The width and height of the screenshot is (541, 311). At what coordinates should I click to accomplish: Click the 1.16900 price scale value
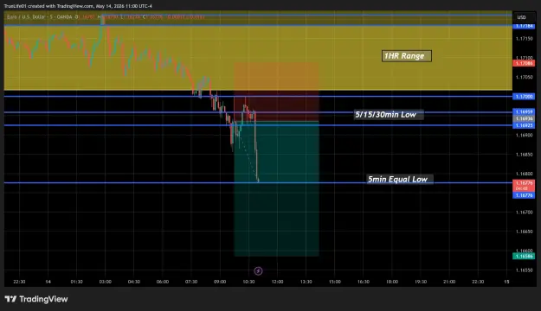tap(524, 136)
